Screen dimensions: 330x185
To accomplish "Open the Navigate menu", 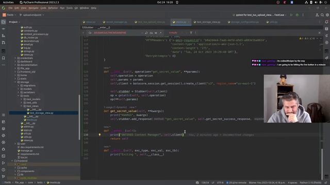I will point(34,8).
